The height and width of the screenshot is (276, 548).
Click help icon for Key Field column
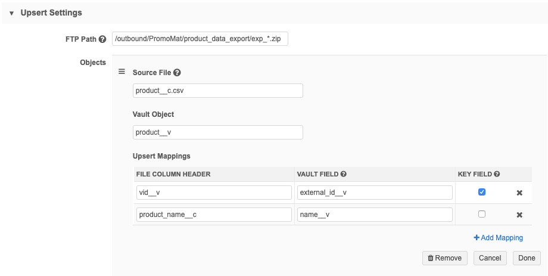tap(496, 174)
